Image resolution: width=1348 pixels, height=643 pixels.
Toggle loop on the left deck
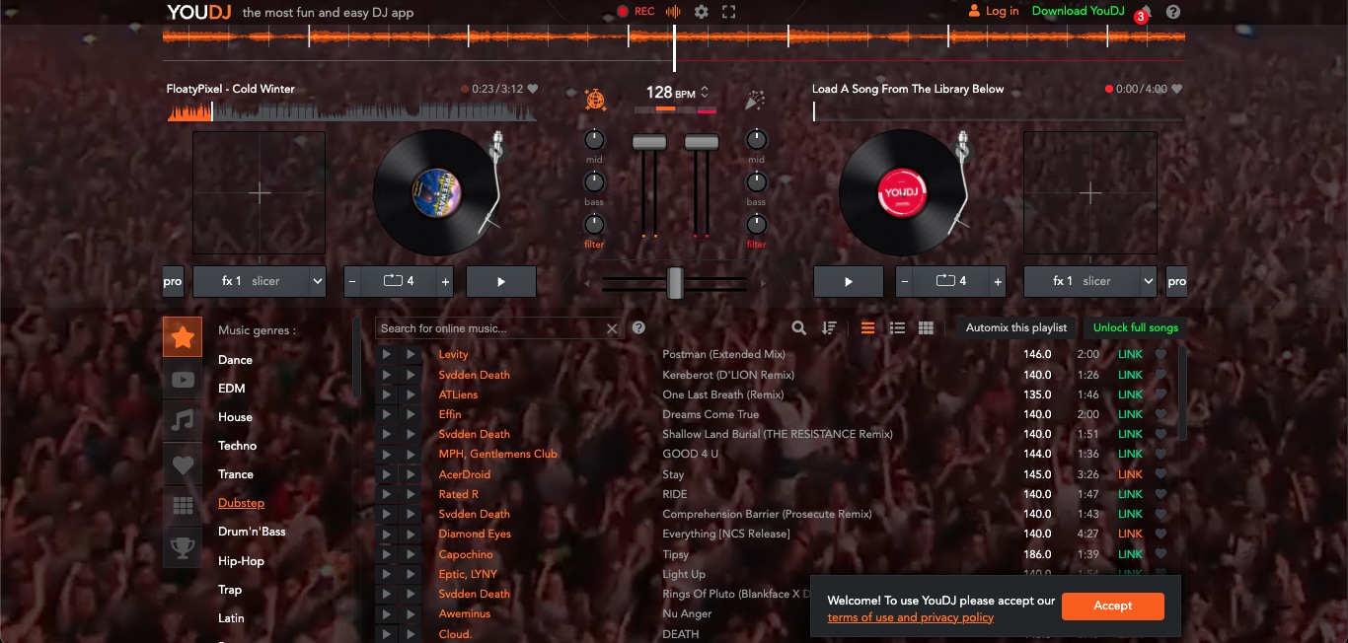click(399, 281)
